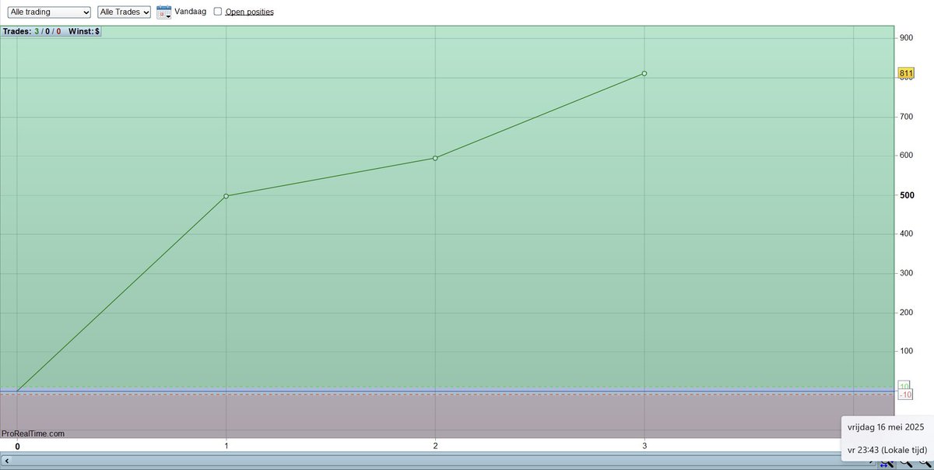Image resolution: width=934 pixels, height=470 pixels.
Task: Expand the Alle Trades dropdown
Action: tap(125, 12)
